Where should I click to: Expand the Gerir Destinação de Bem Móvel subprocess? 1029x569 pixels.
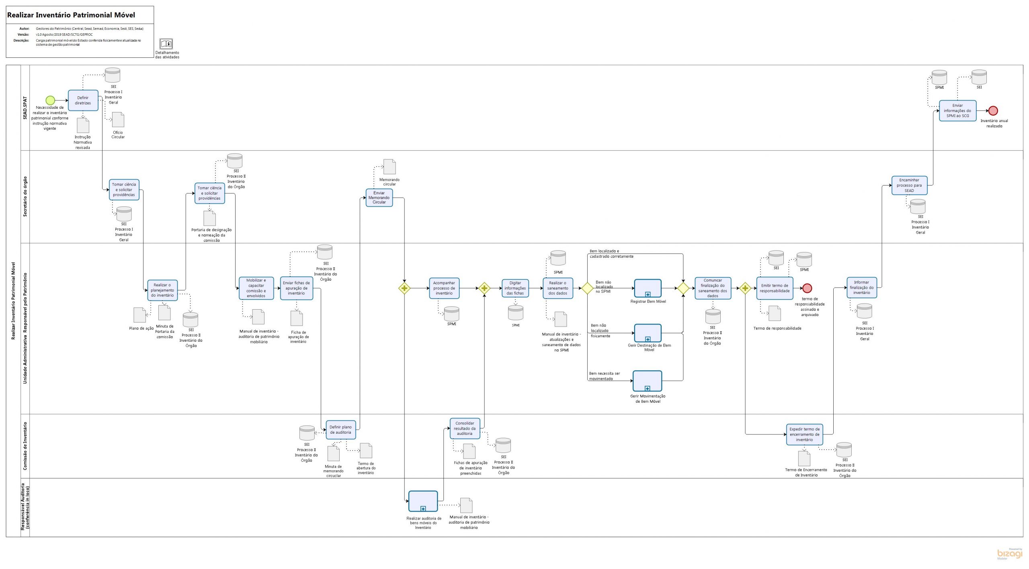coord(648,339)
